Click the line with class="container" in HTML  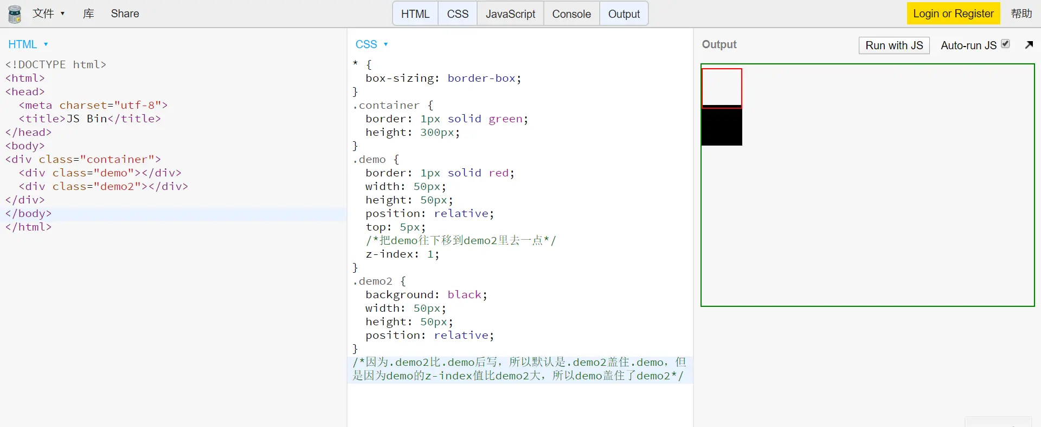coord(83,159)
